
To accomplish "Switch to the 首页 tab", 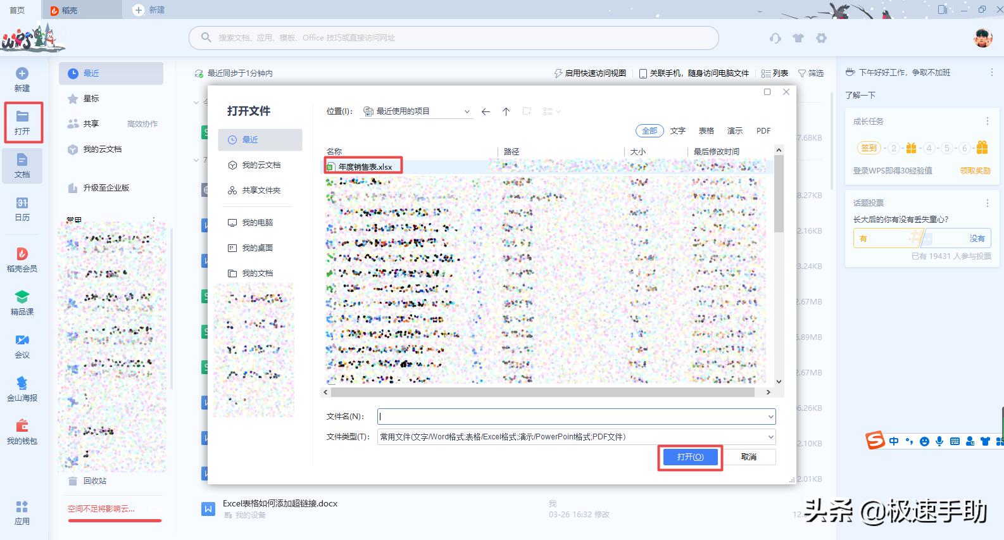I will (18, 10).
